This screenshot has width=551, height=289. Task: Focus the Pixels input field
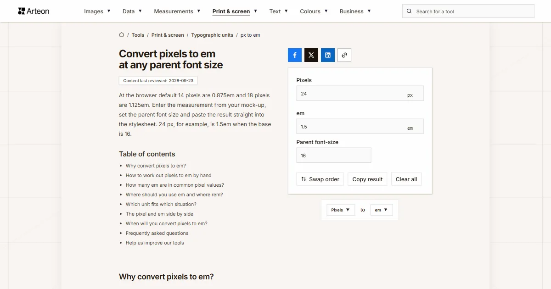click(360, 94)
